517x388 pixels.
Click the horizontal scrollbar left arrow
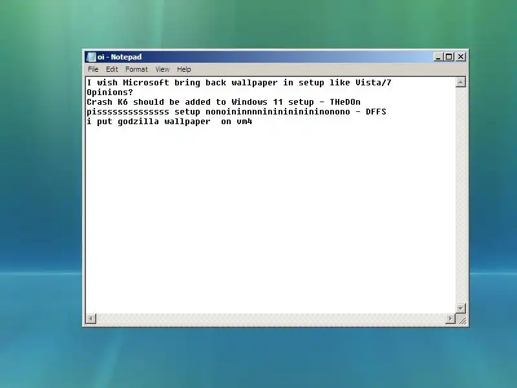coord(91,319)
